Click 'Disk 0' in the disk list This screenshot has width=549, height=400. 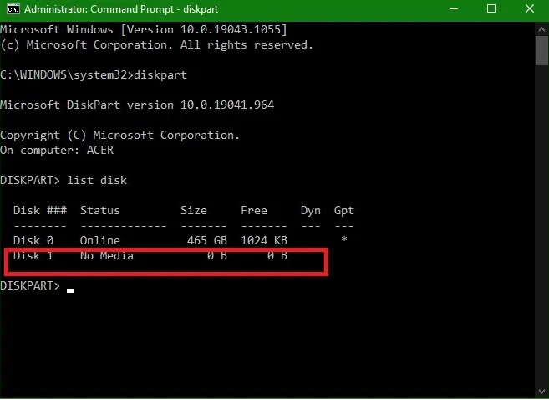pos(33,240)
